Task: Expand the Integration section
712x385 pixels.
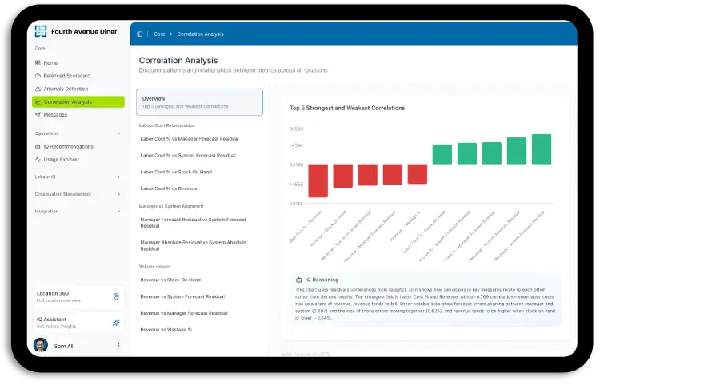Action: pos(118,212)
